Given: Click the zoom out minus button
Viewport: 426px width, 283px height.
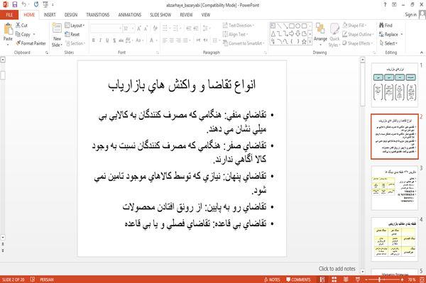Looking at the screenshot, I should (366, 279).
